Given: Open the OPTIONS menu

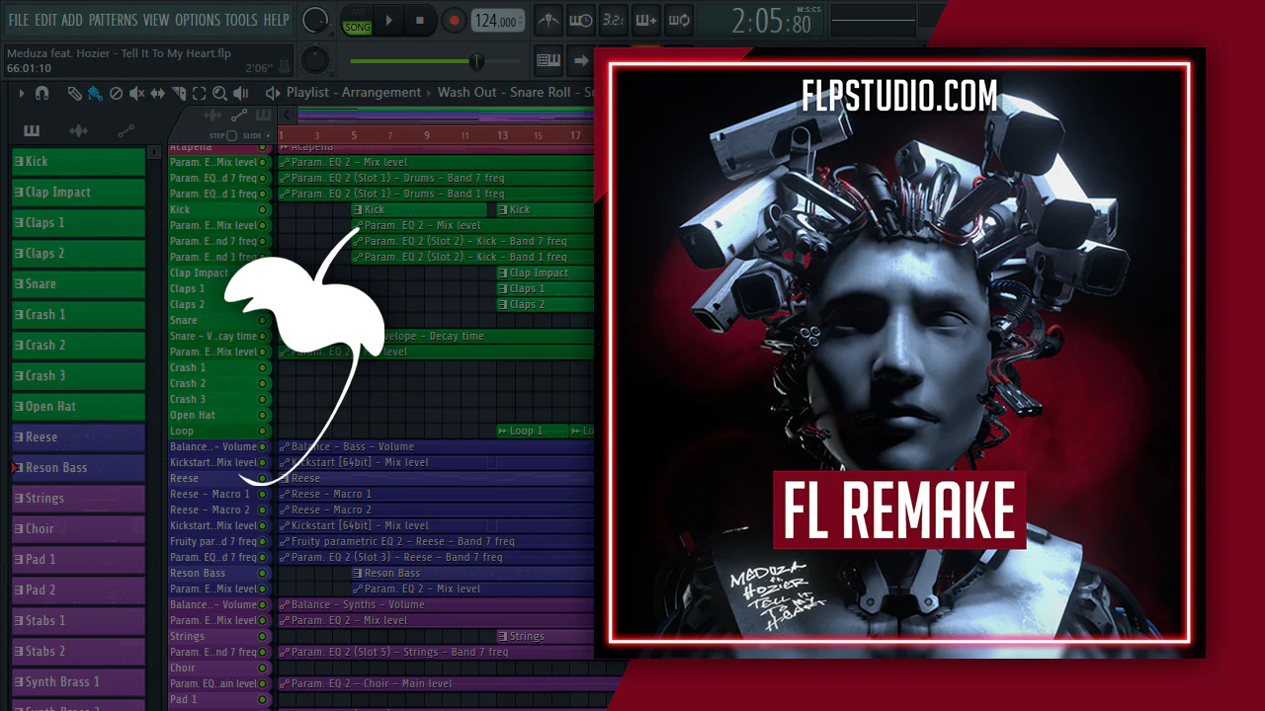Looking at the screenshot, I should pyautogui.click(x=198, y=20).
